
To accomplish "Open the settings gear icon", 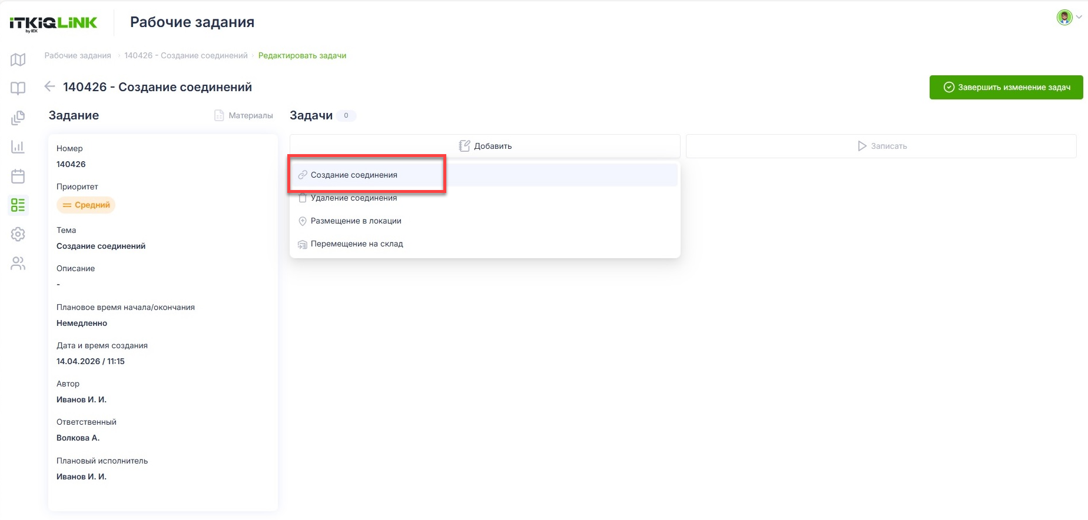I will [18, 234].
